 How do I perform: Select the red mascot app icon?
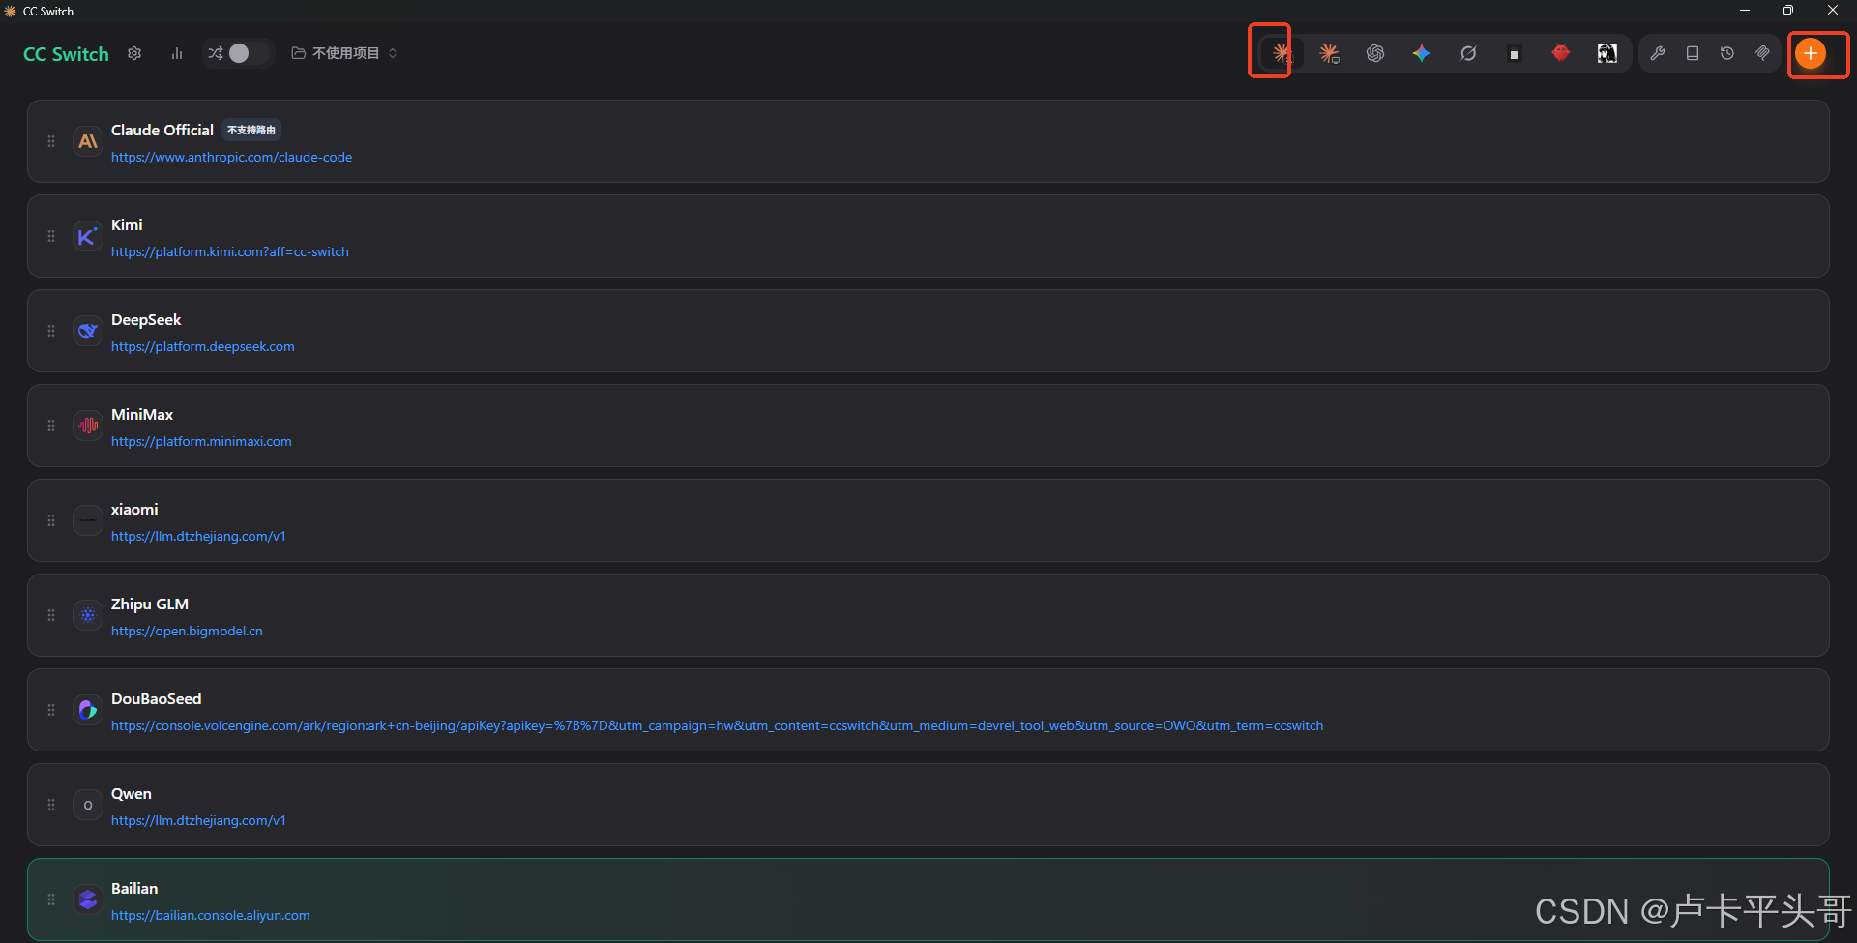[1561, 53]
